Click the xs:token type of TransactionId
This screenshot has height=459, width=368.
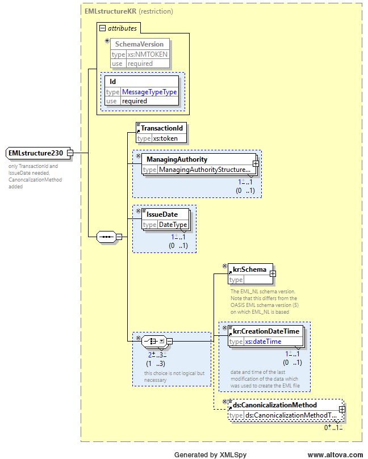pyautogui.click(x=165, y=138)
